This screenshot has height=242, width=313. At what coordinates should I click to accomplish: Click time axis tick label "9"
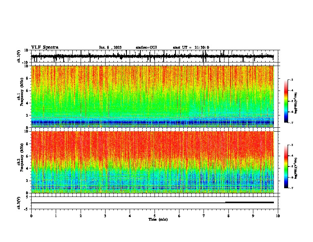tap(253, 216)
